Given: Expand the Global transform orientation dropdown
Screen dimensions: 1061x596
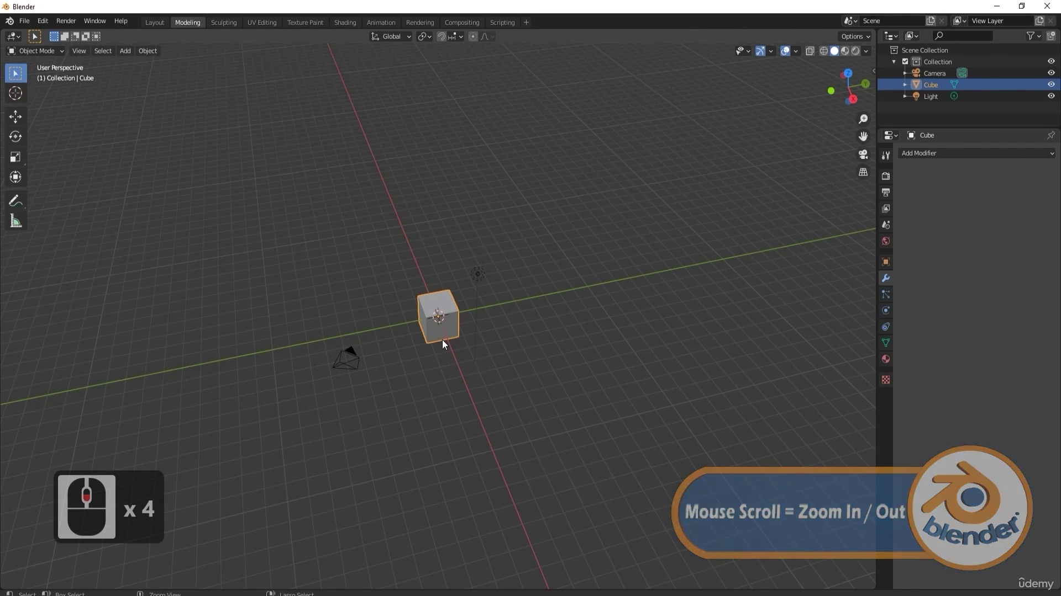Looking at the screenshot, I should [391, 36].
